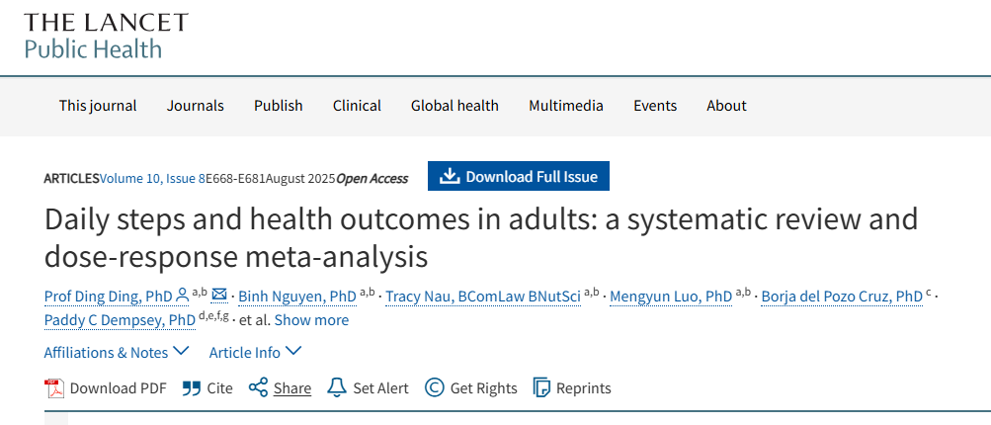Open the Publish navigation item

click(x=278, y=106)
